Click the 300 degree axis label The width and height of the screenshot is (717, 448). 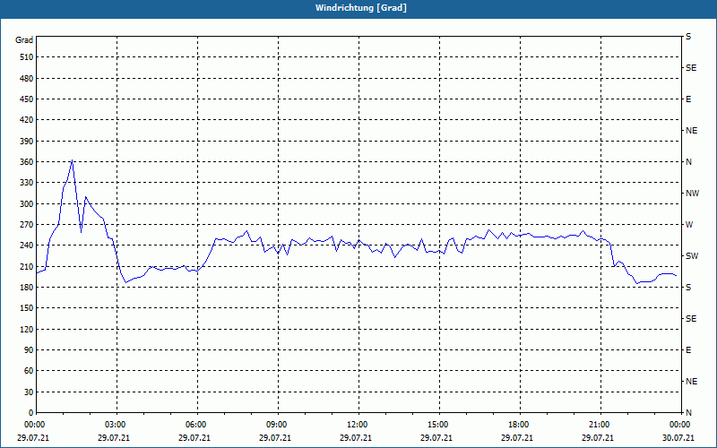pos(27,204)
